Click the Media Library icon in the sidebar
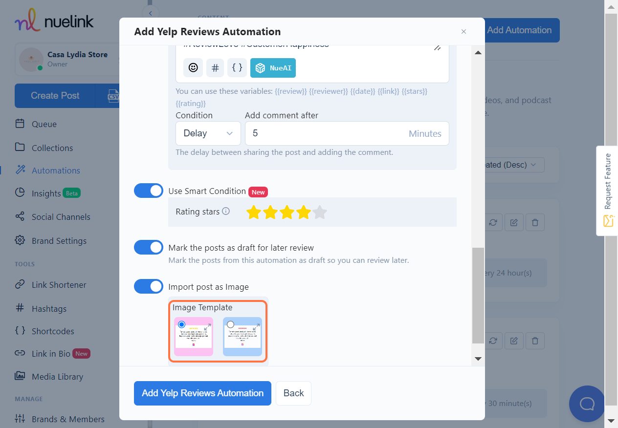Screen dimensions: 618x428 (20, 376)
